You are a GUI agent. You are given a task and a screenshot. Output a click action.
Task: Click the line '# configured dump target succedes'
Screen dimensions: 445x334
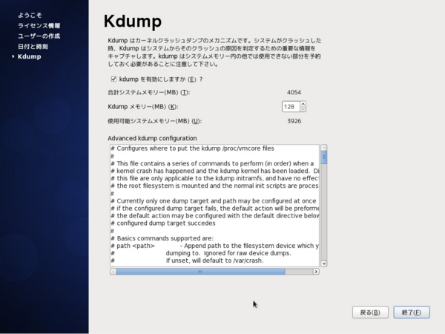pos(163,223)
